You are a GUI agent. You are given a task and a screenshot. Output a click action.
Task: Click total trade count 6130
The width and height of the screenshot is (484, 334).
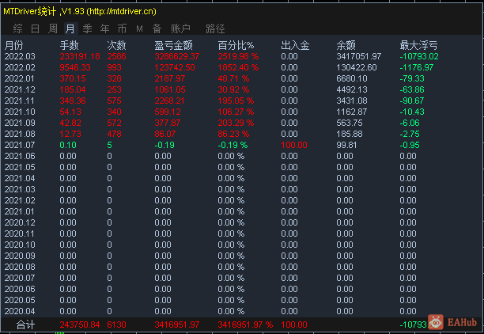(x=116, y=325)
